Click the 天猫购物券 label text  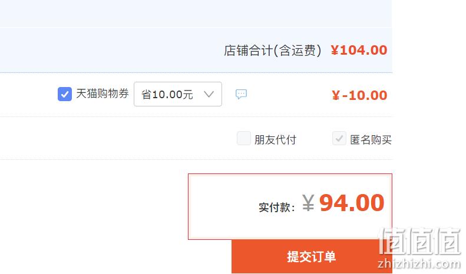(x=103, y=93)
